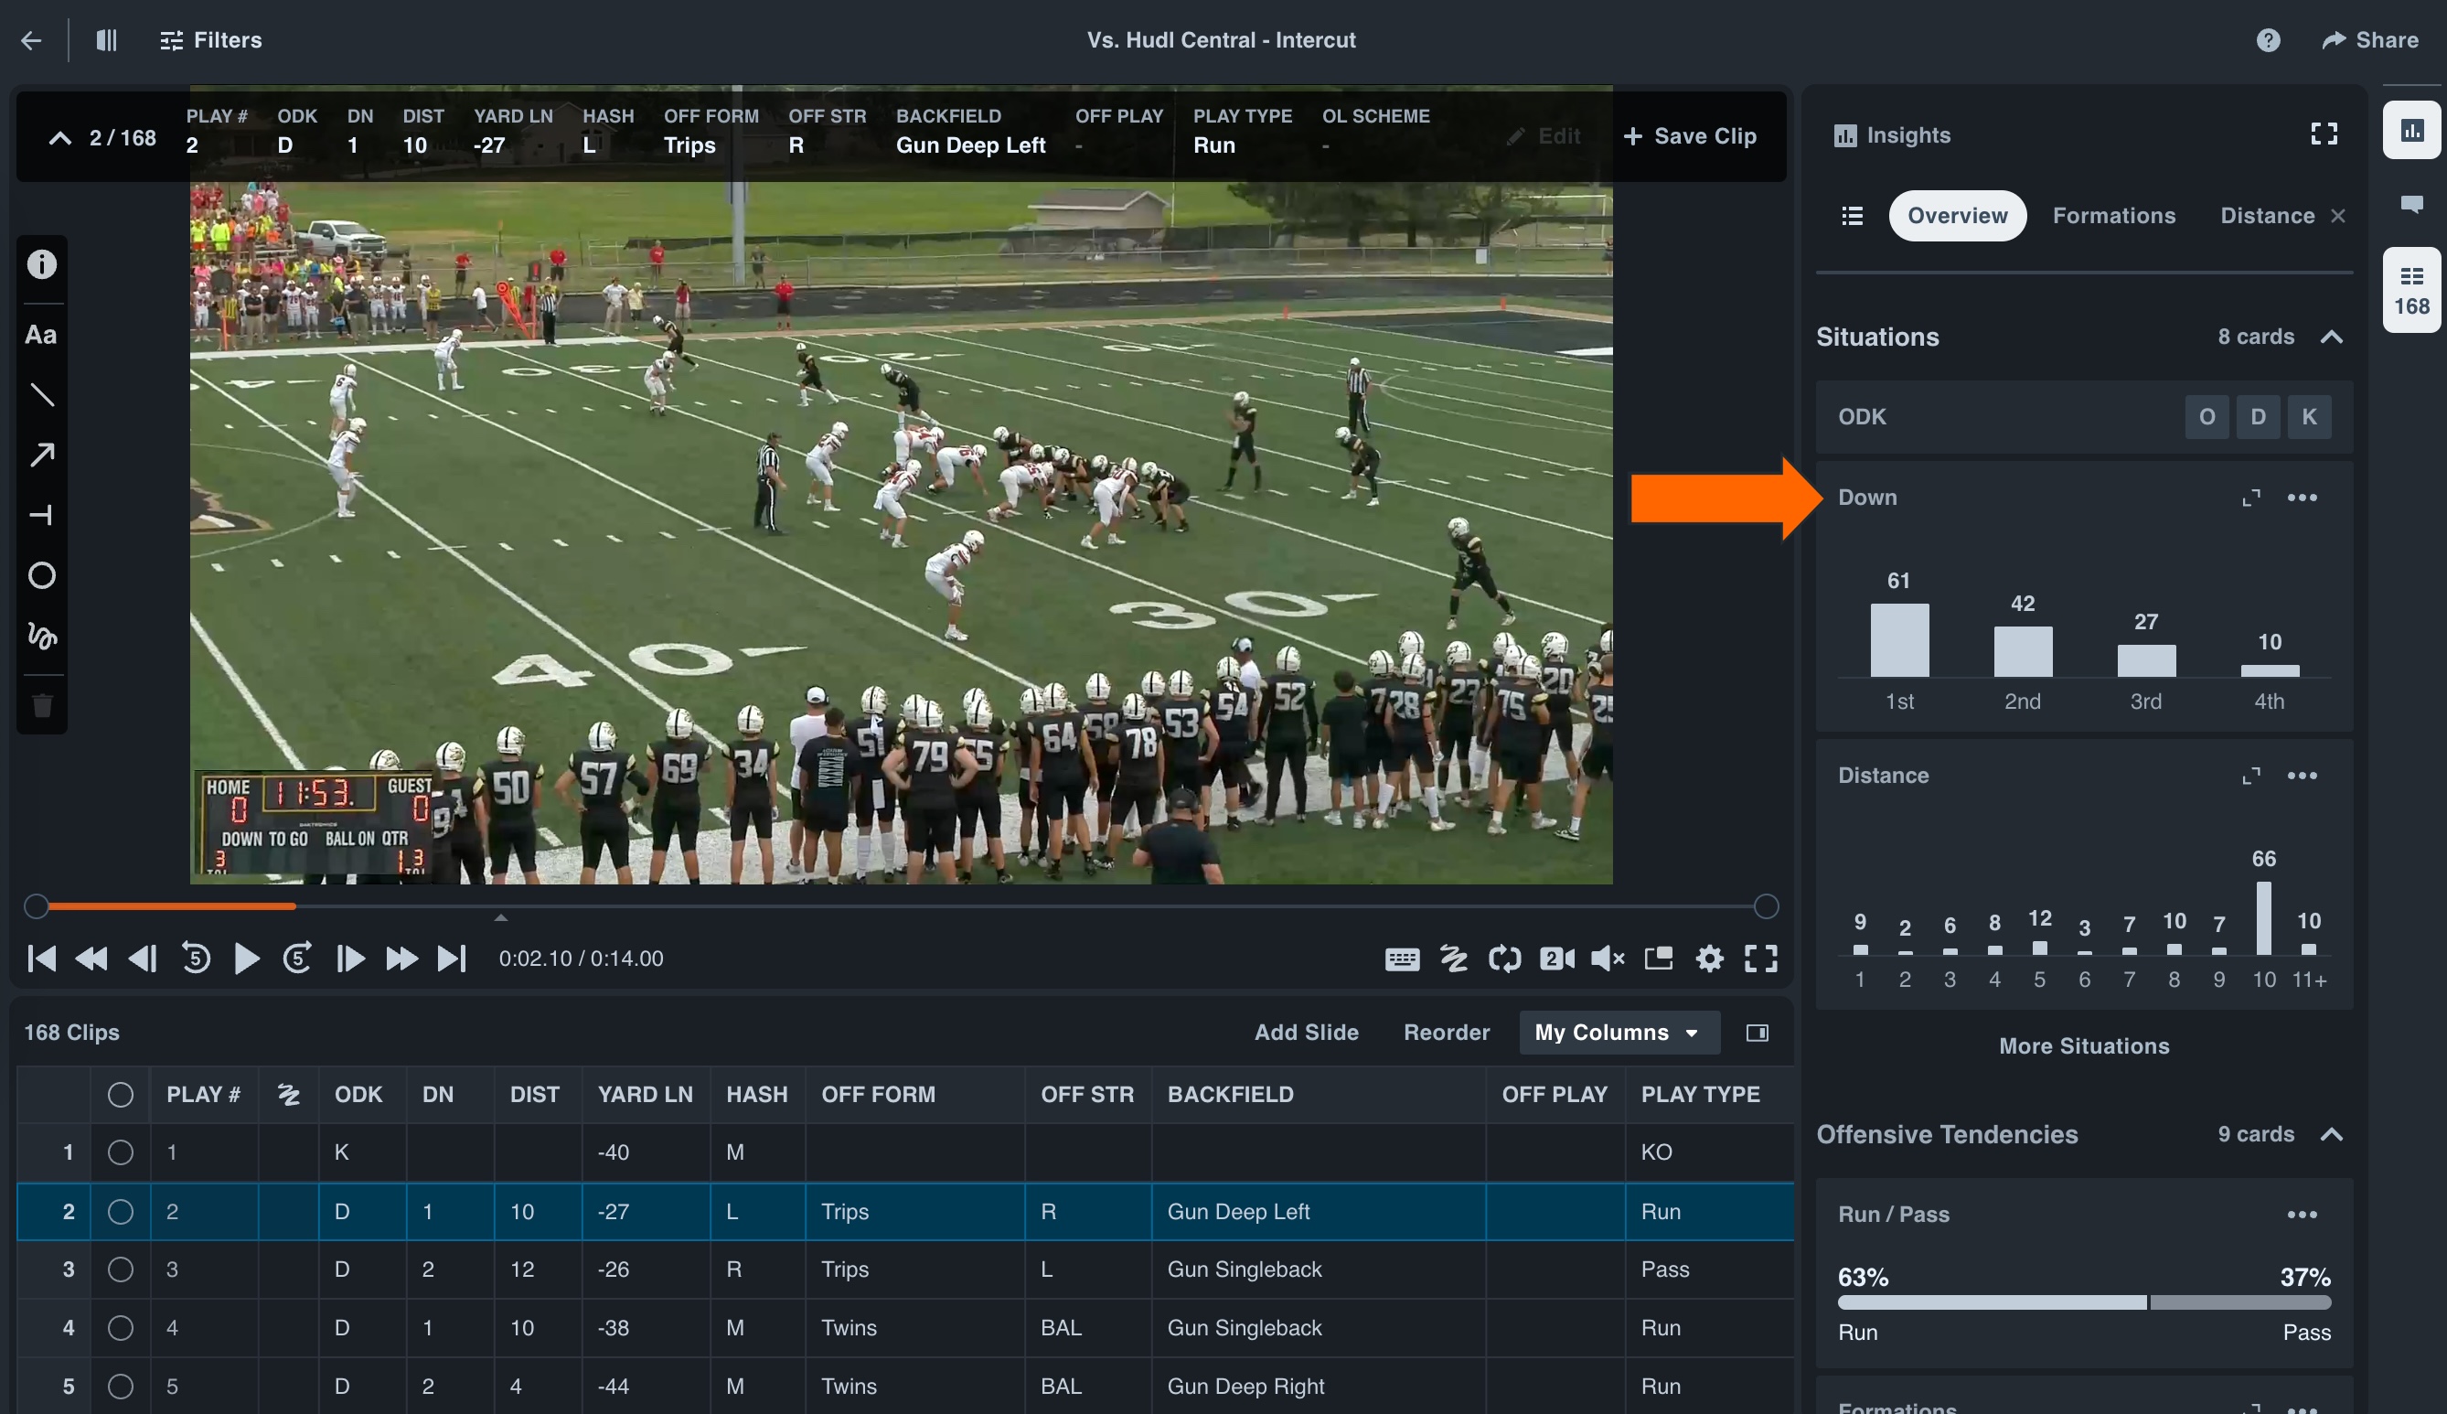The image size is (2447, 1414).
Task: Select the circle drawing tool
Action: tap(42, 575)
